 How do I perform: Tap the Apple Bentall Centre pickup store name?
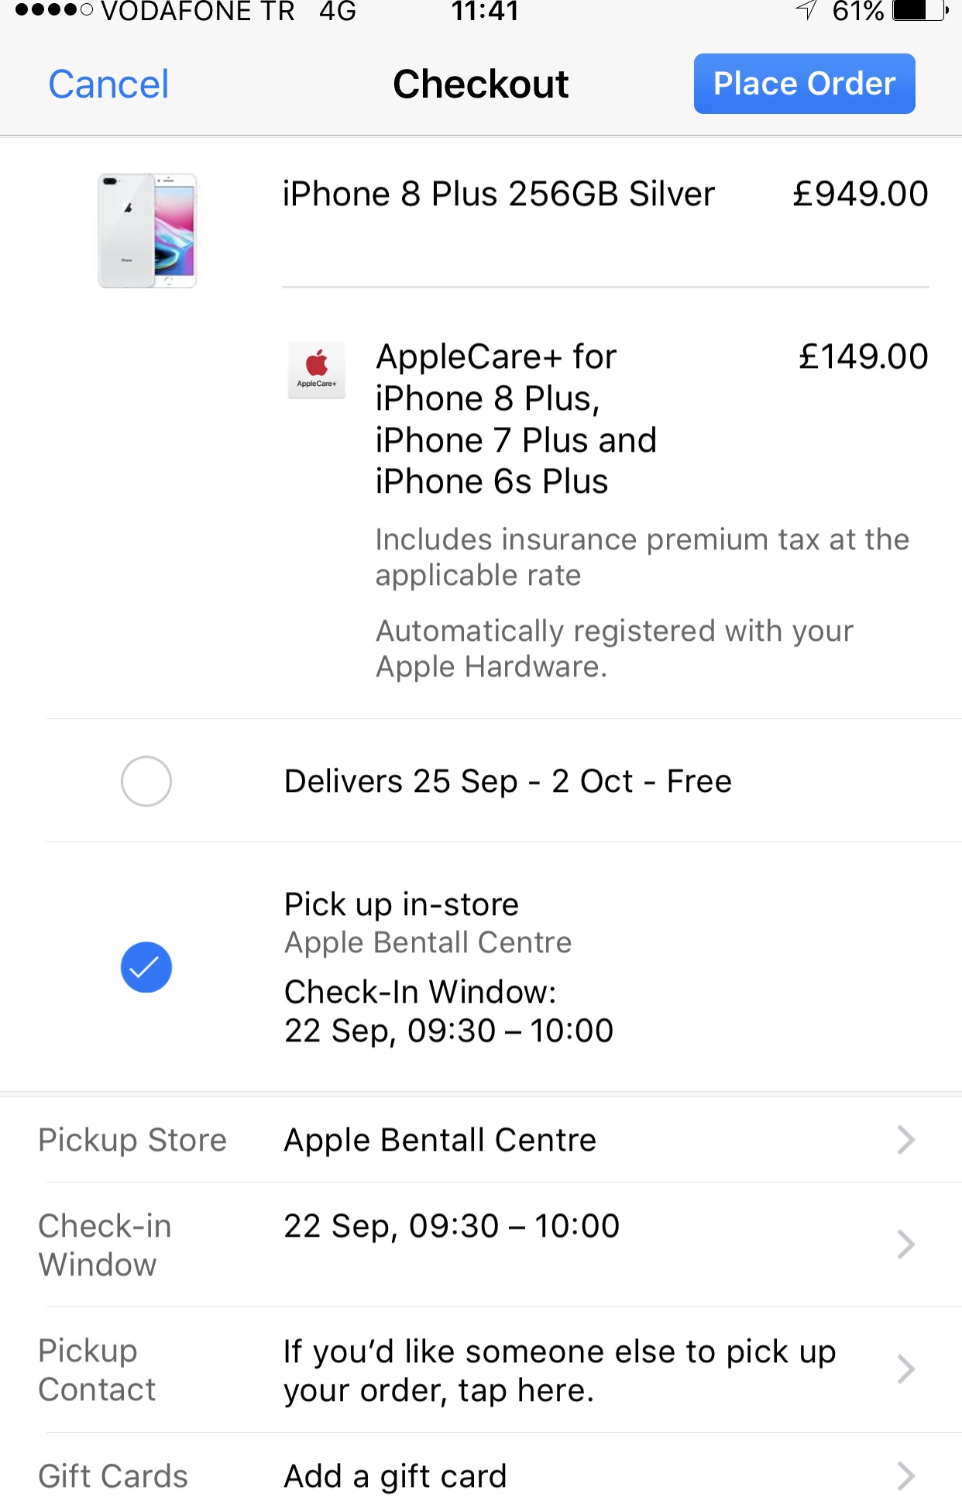(440, 1140)
